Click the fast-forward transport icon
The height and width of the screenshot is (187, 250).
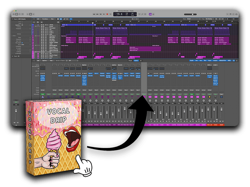[x=97, y=14]
